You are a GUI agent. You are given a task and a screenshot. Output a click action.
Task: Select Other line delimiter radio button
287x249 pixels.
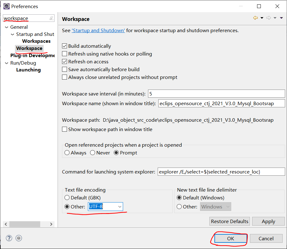tap(179, 207)
